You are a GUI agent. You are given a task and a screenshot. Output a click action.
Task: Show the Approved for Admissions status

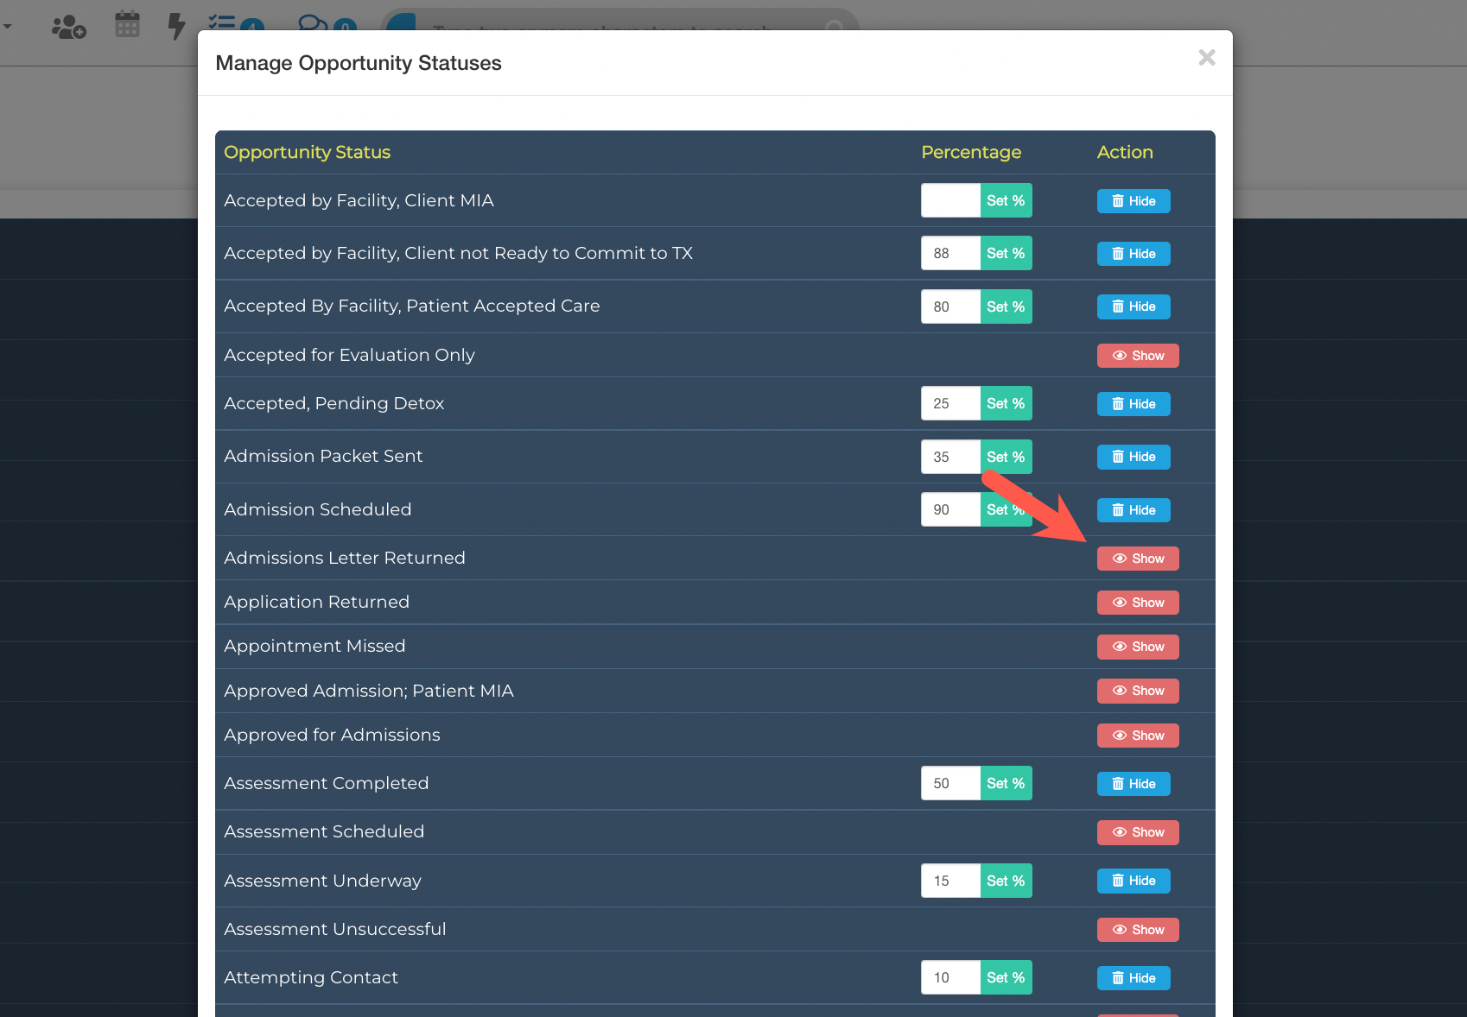tap(1137, 736)
